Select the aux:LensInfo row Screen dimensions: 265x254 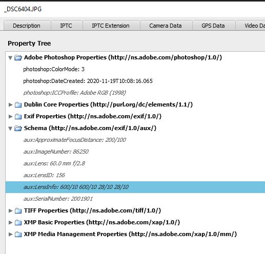coord(135,187)
